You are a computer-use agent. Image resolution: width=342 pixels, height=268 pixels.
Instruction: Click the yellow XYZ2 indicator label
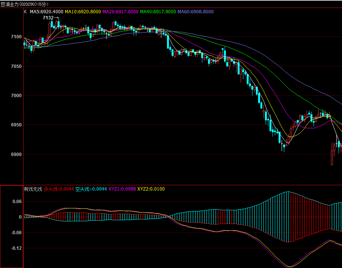click(x=151, y=189)
